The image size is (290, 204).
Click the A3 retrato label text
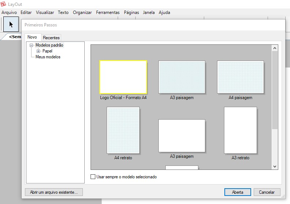pyautogui.click(x=241, y=158)
